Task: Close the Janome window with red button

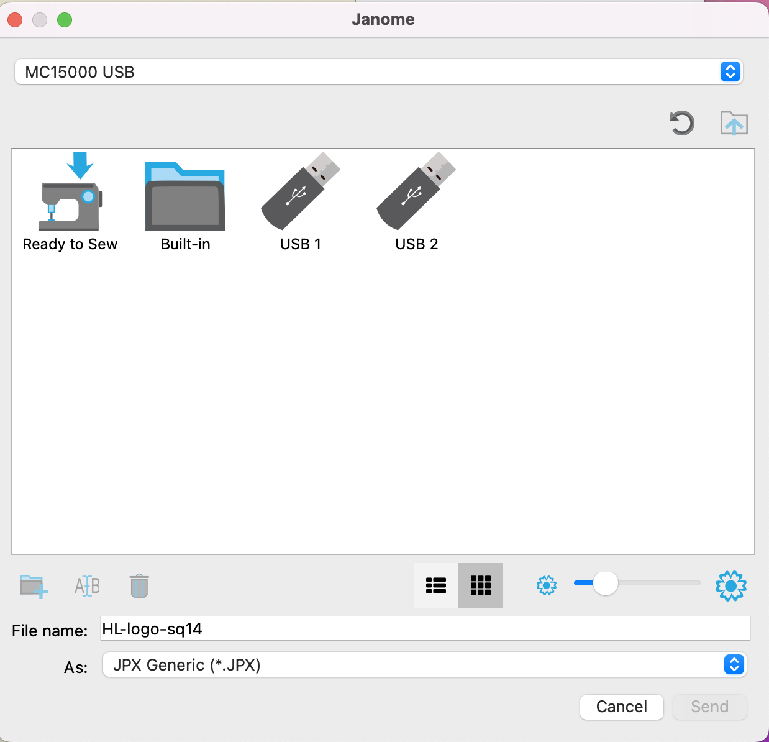Action: pyautogui.click(x=16, y=20)
